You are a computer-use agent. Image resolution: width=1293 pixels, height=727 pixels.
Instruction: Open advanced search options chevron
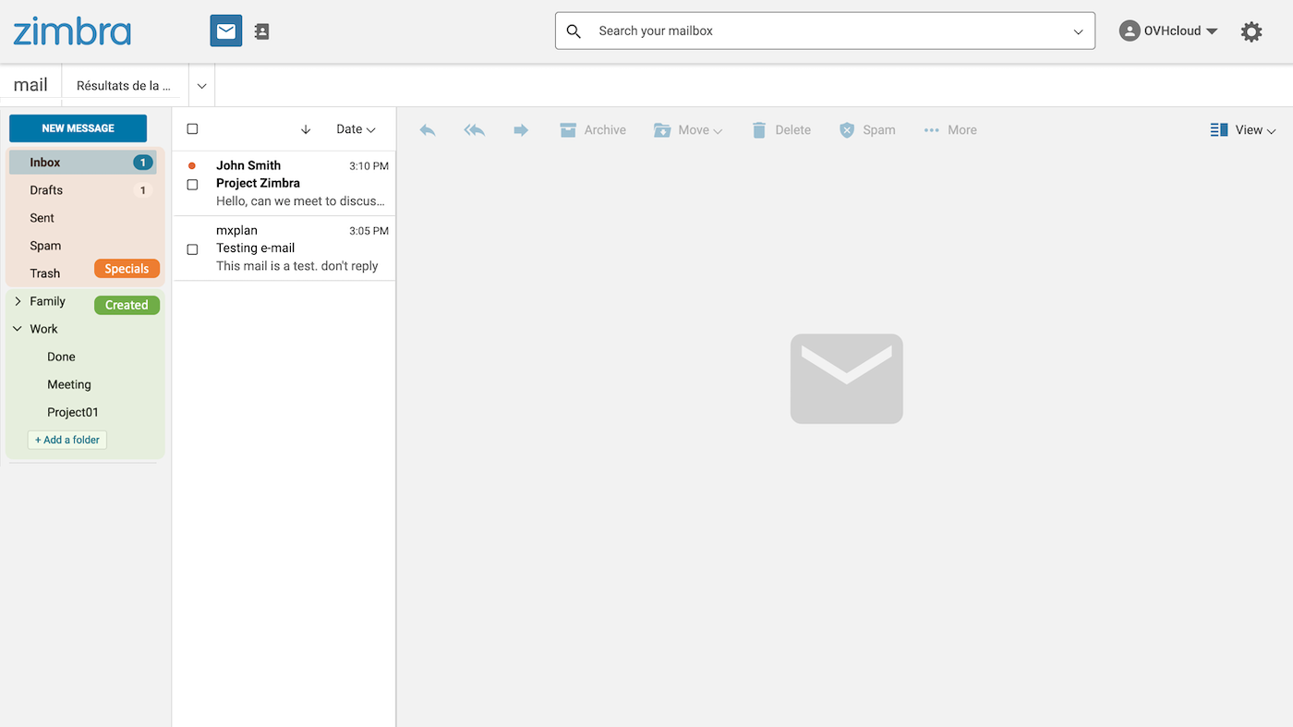tap(1078, 31)
